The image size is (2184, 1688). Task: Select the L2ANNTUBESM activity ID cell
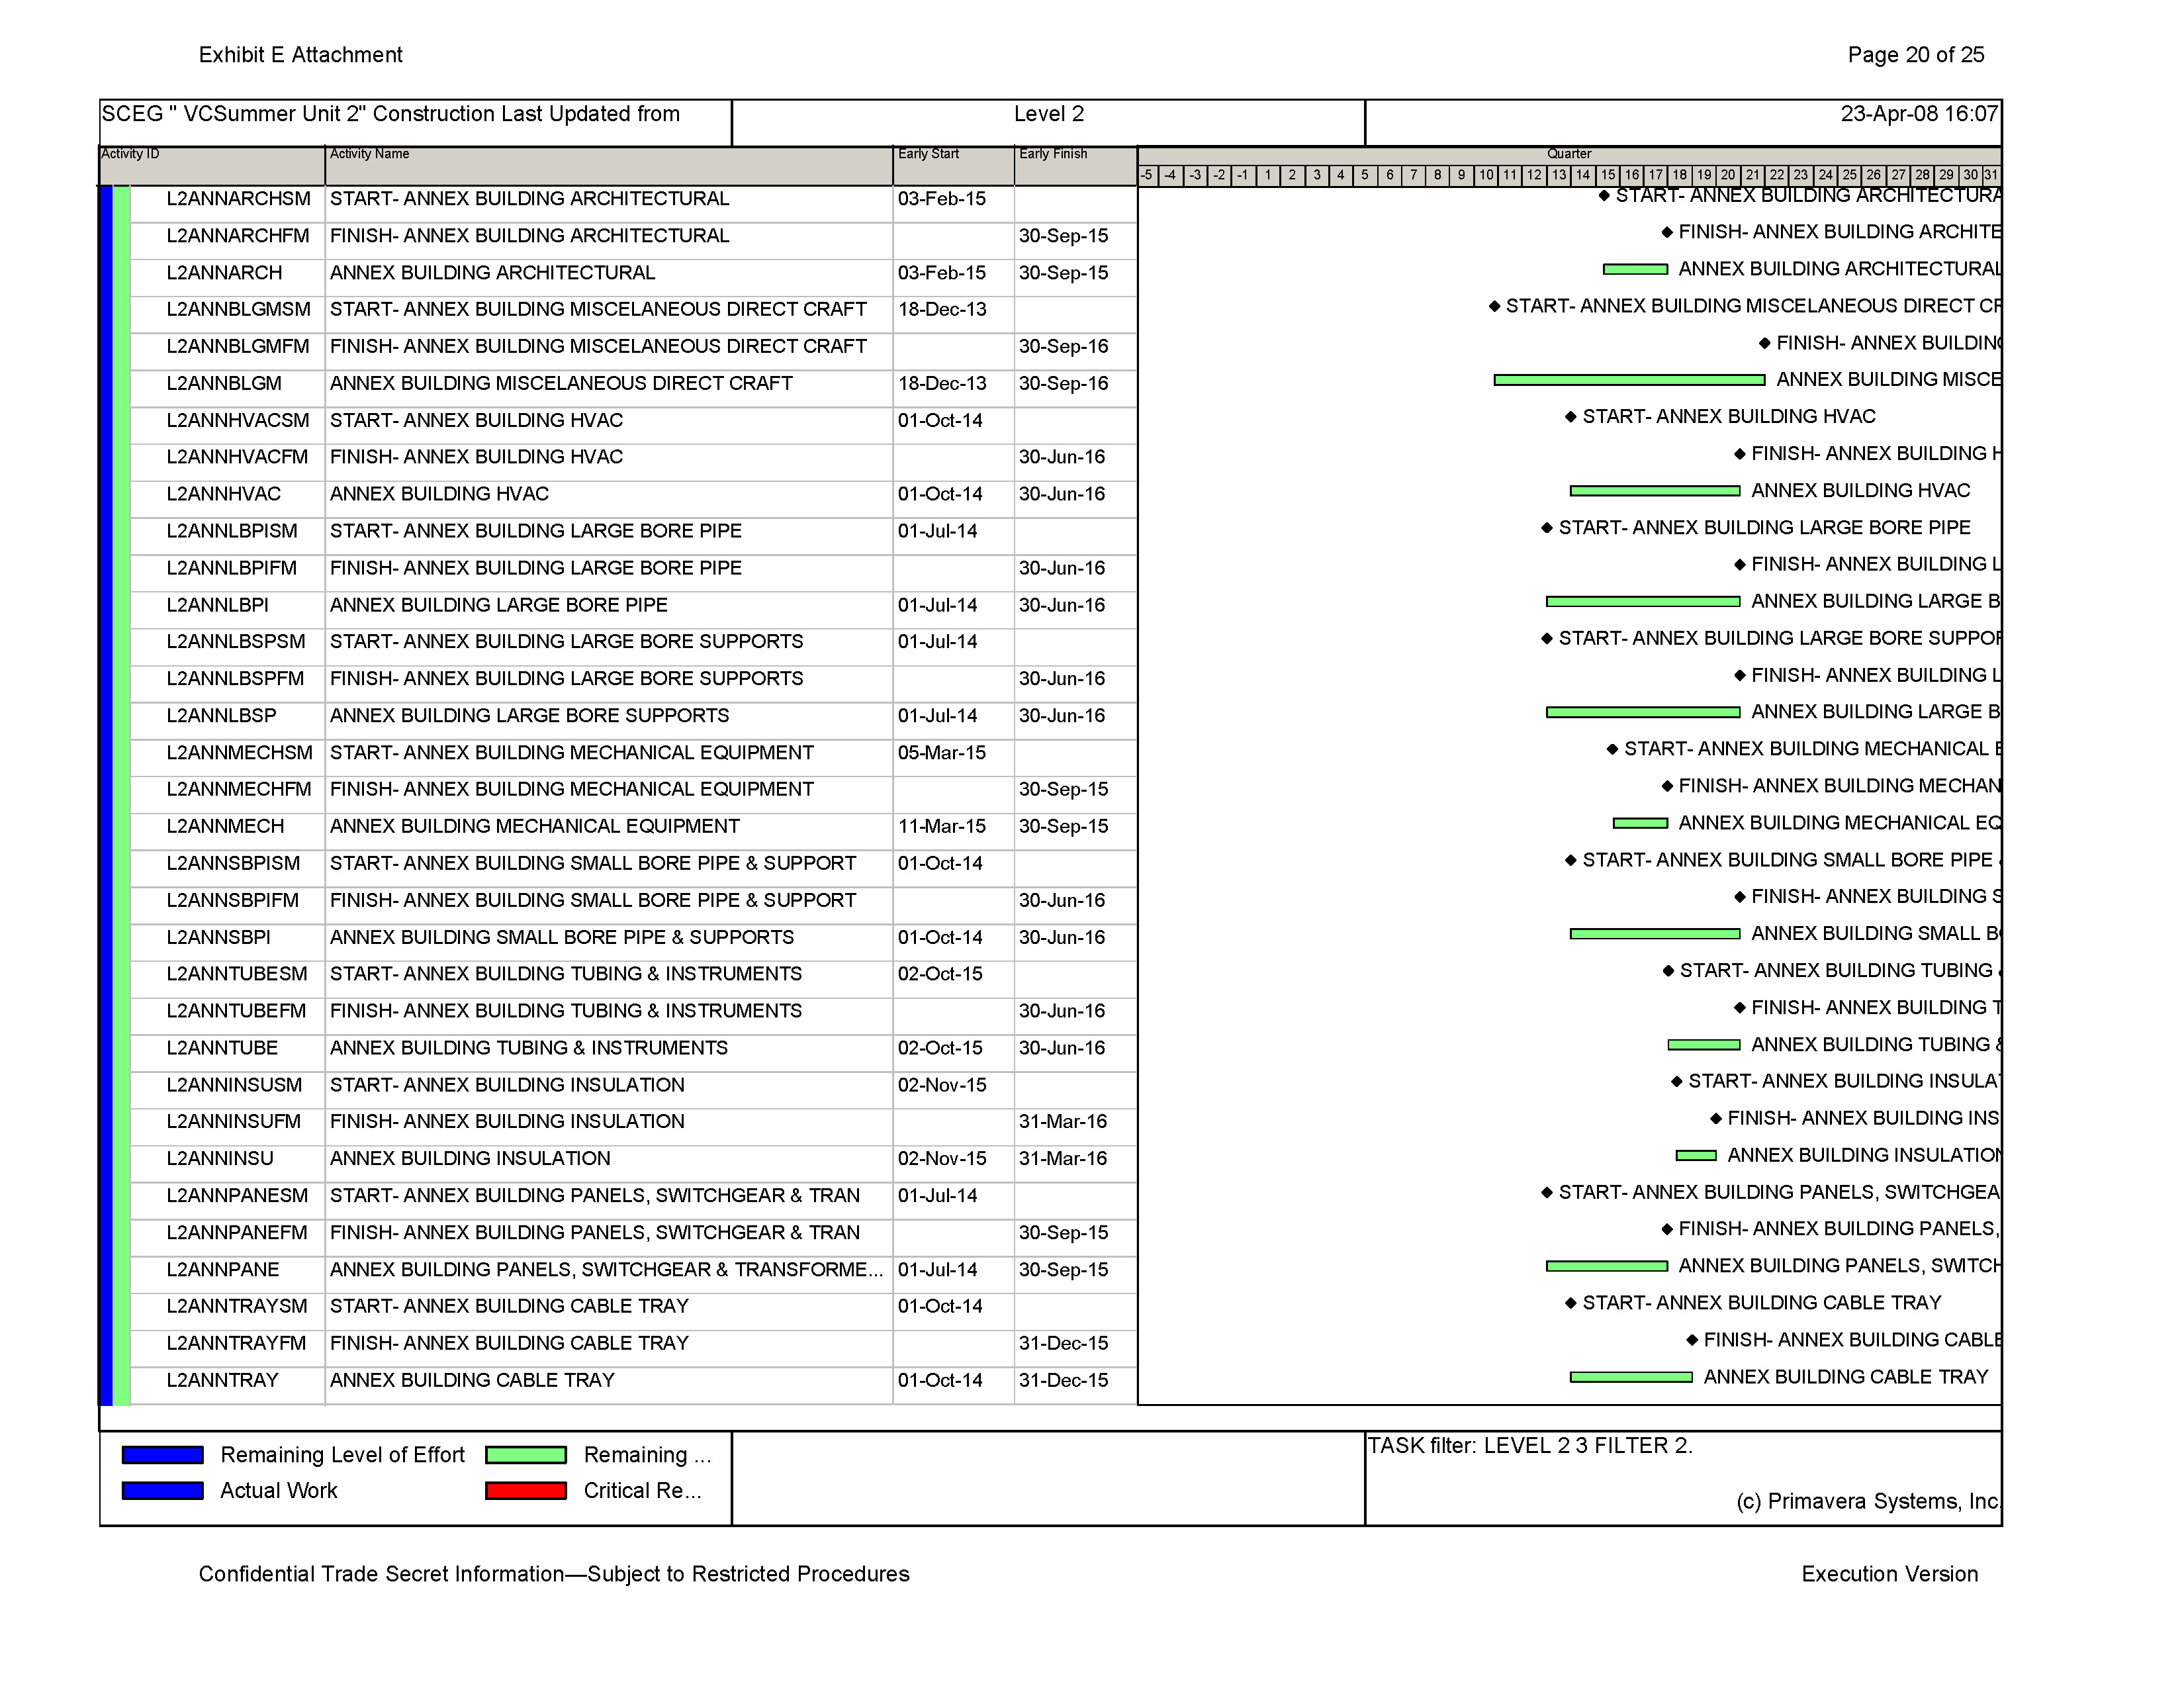click(237, 974)
